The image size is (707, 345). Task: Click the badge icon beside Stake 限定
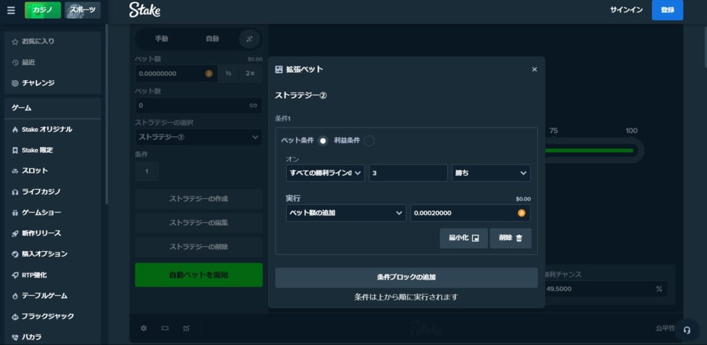point(15,150)
